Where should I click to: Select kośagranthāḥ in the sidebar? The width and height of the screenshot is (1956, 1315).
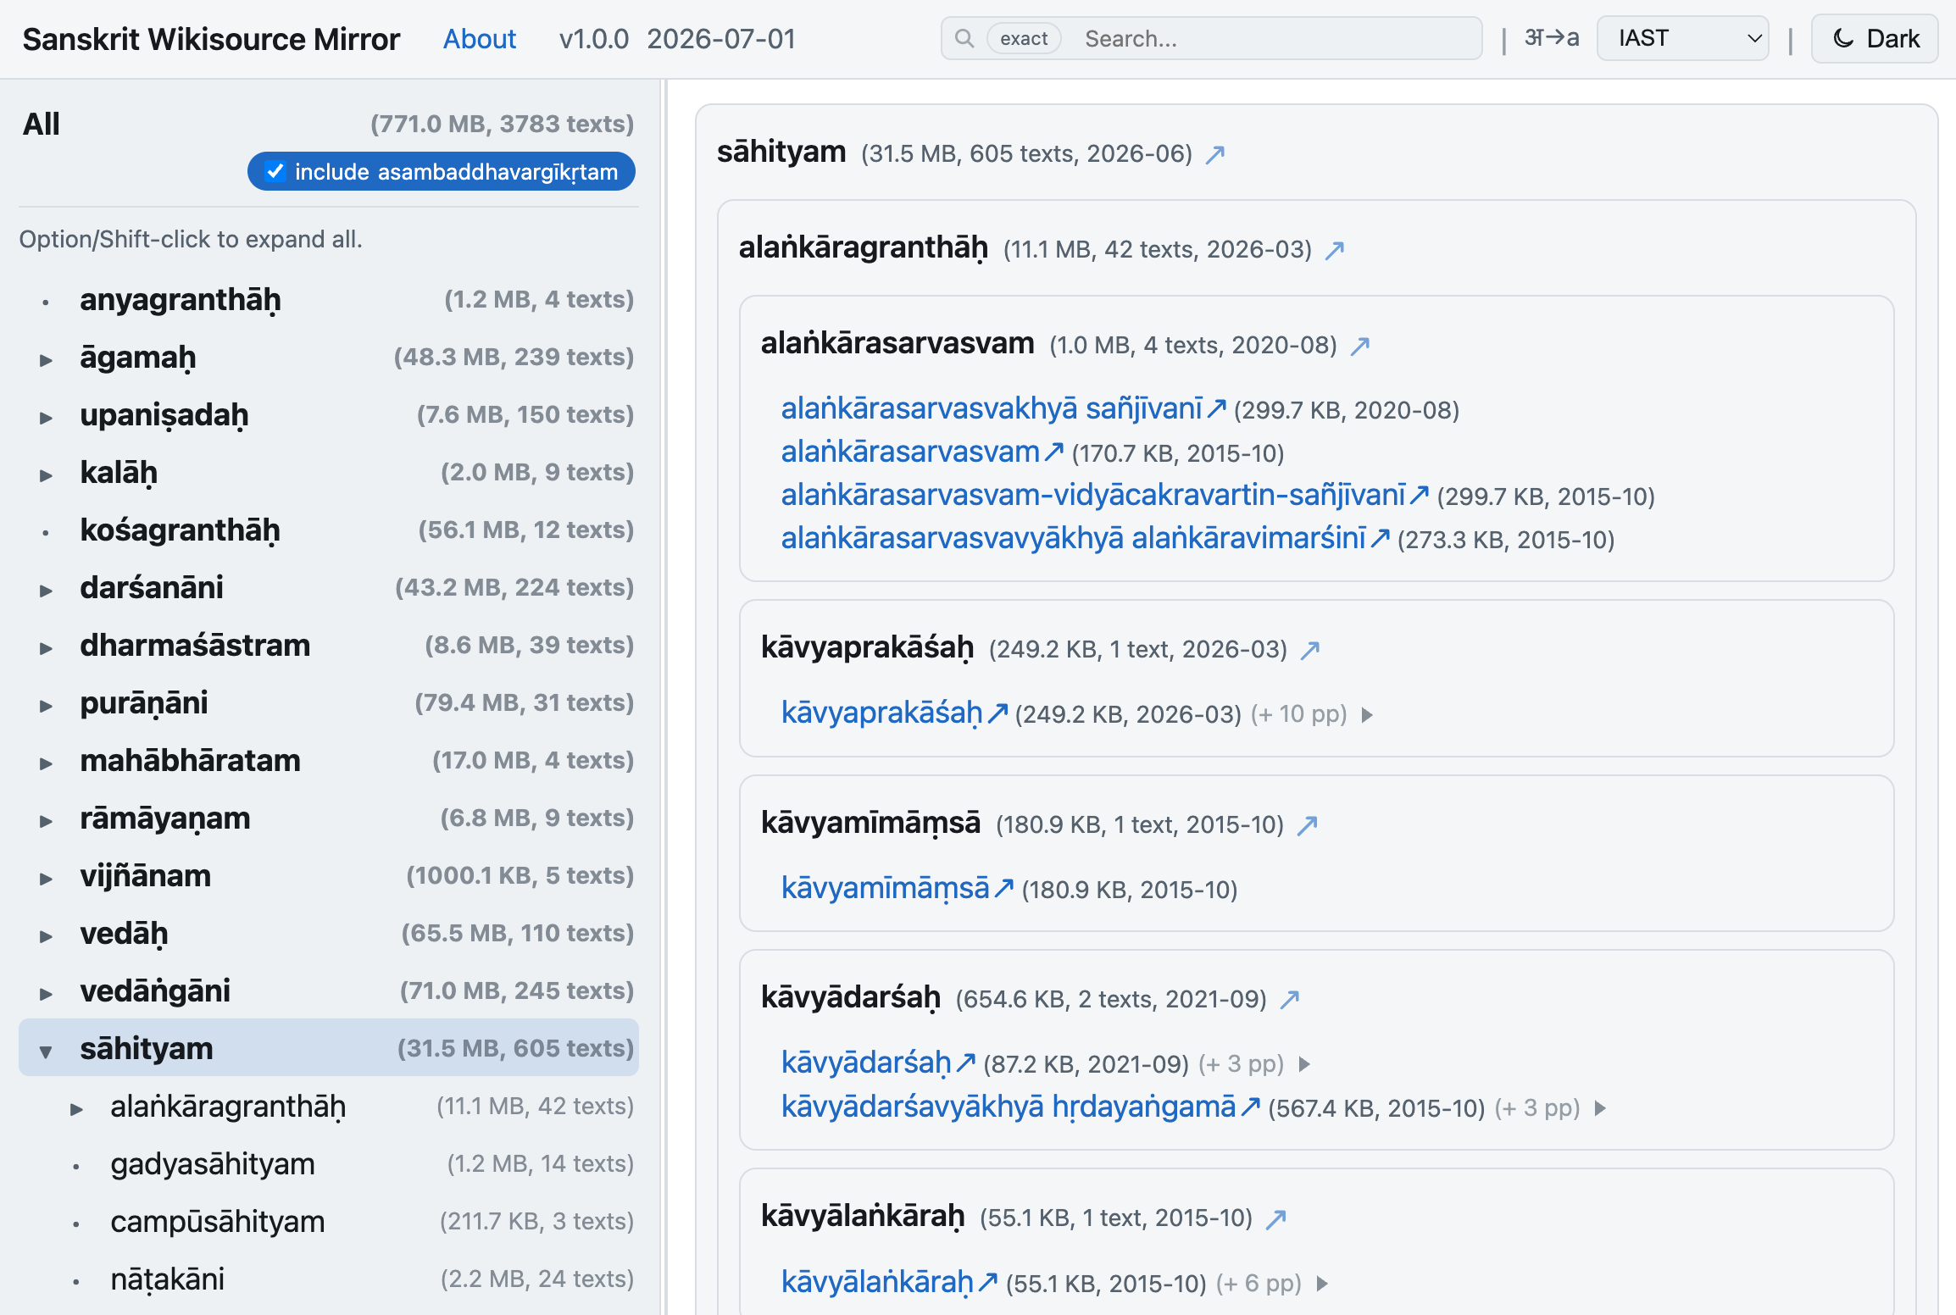coord(180,531)
